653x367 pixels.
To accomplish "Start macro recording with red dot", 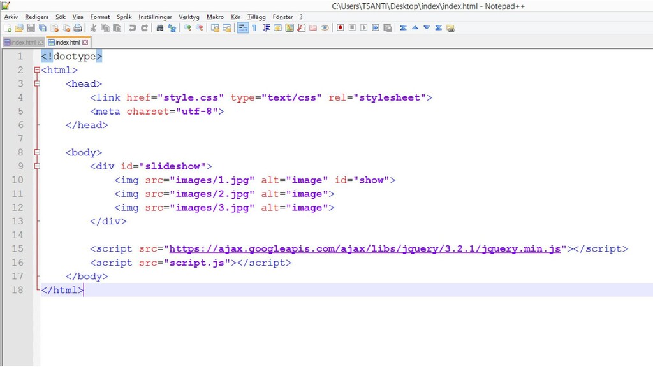I will coord(341,28).
